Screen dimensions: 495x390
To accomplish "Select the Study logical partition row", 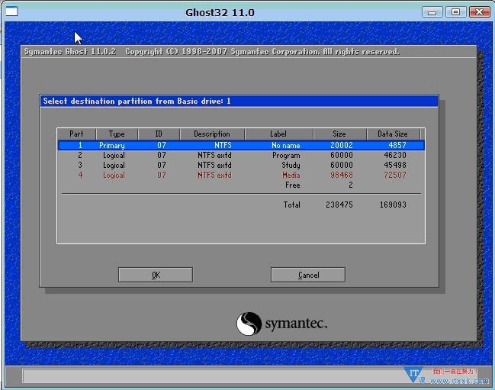I will (x=241, y=165).
